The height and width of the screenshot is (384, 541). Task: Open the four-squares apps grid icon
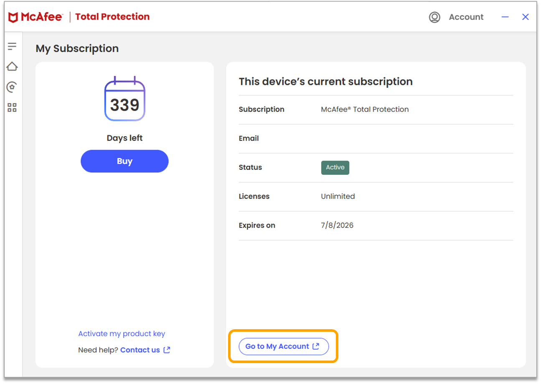[12, 108]
